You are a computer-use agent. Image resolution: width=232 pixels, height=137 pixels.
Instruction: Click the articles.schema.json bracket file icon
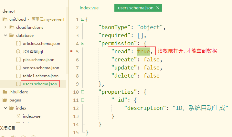pyautogui.click(x=18, y=44)
